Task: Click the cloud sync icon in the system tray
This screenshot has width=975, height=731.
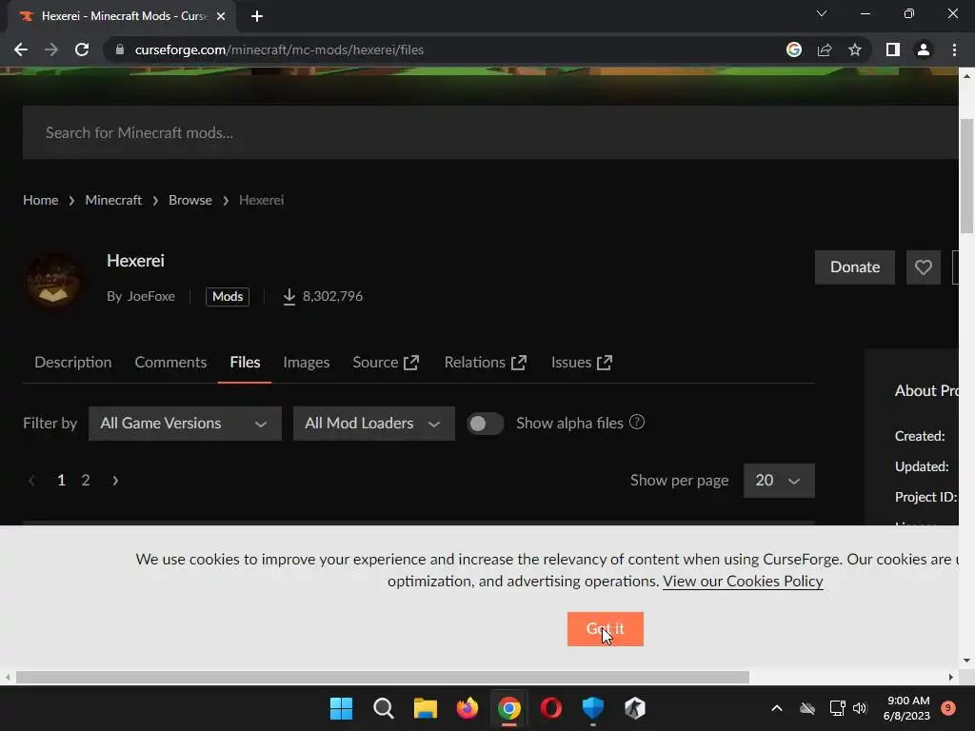Action: click(807, 708)
